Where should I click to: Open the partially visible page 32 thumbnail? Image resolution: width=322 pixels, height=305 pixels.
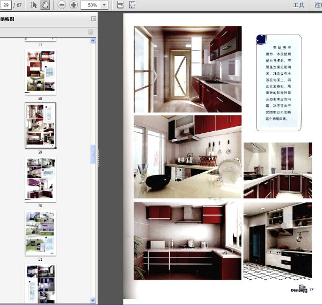pos(40,283)
